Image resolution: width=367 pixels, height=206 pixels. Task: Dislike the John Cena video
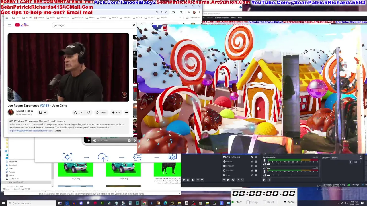tap(88, 112)
